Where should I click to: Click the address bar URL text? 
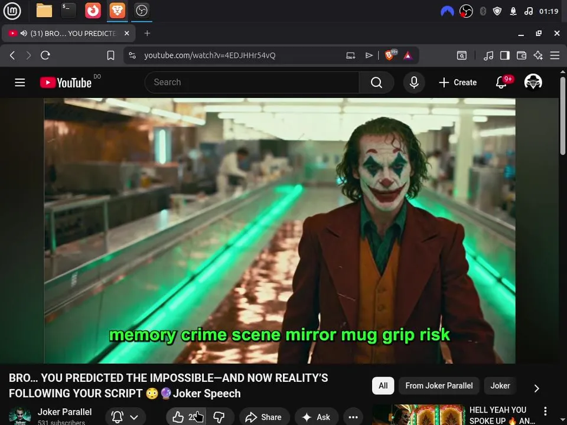(210, 55)
